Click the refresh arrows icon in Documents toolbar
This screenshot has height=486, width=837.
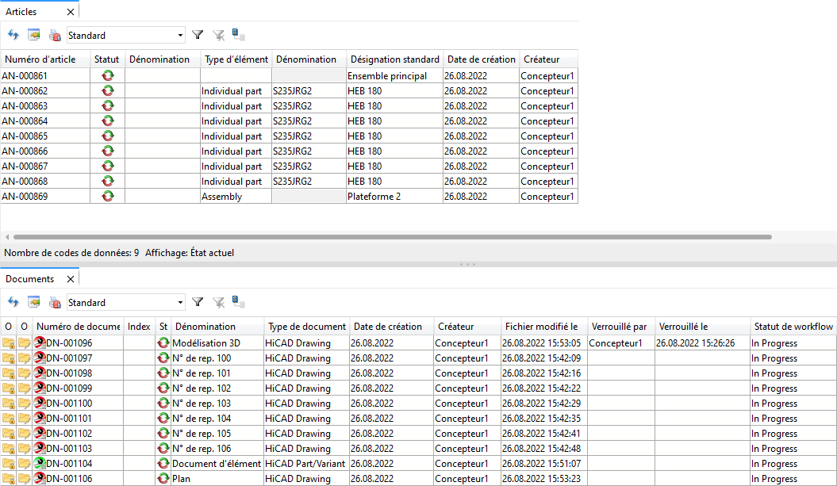click(x=13, y=302)
